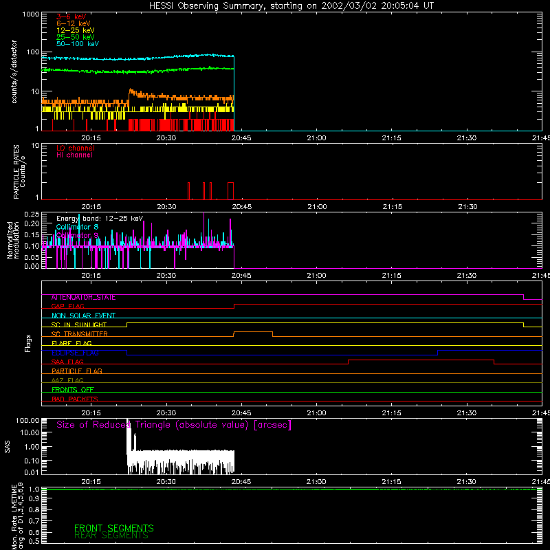Select the BAD_PACKETS flag label
The height and width of the screenshot is (550, 550).
tap(75, 399)
